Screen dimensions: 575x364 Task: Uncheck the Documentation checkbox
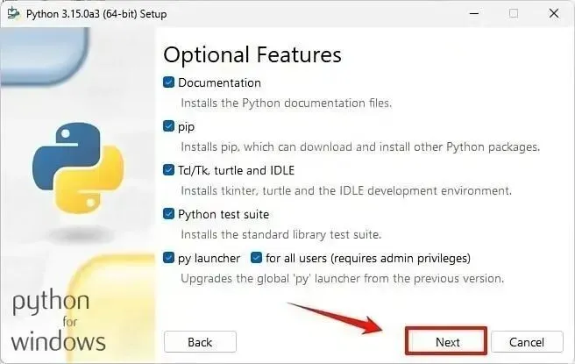168,82
